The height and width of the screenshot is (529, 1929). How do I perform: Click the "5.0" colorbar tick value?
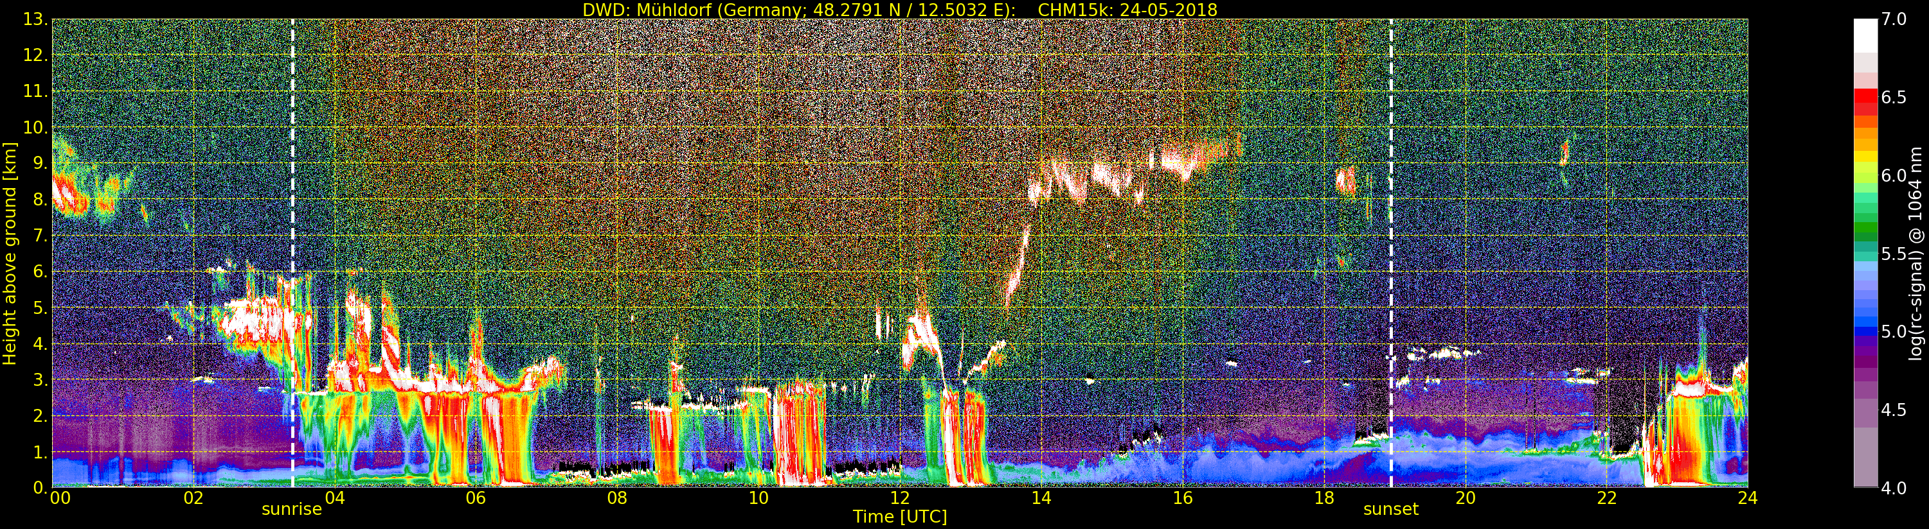point(1894,332)
